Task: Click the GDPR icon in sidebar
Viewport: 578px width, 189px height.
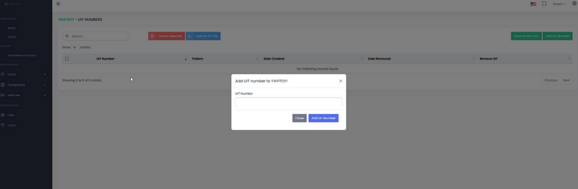Action: click(3, 125)
